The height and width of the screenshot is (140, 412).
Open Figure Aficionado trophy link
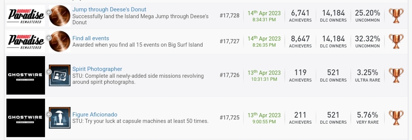(x=95, y=115)
